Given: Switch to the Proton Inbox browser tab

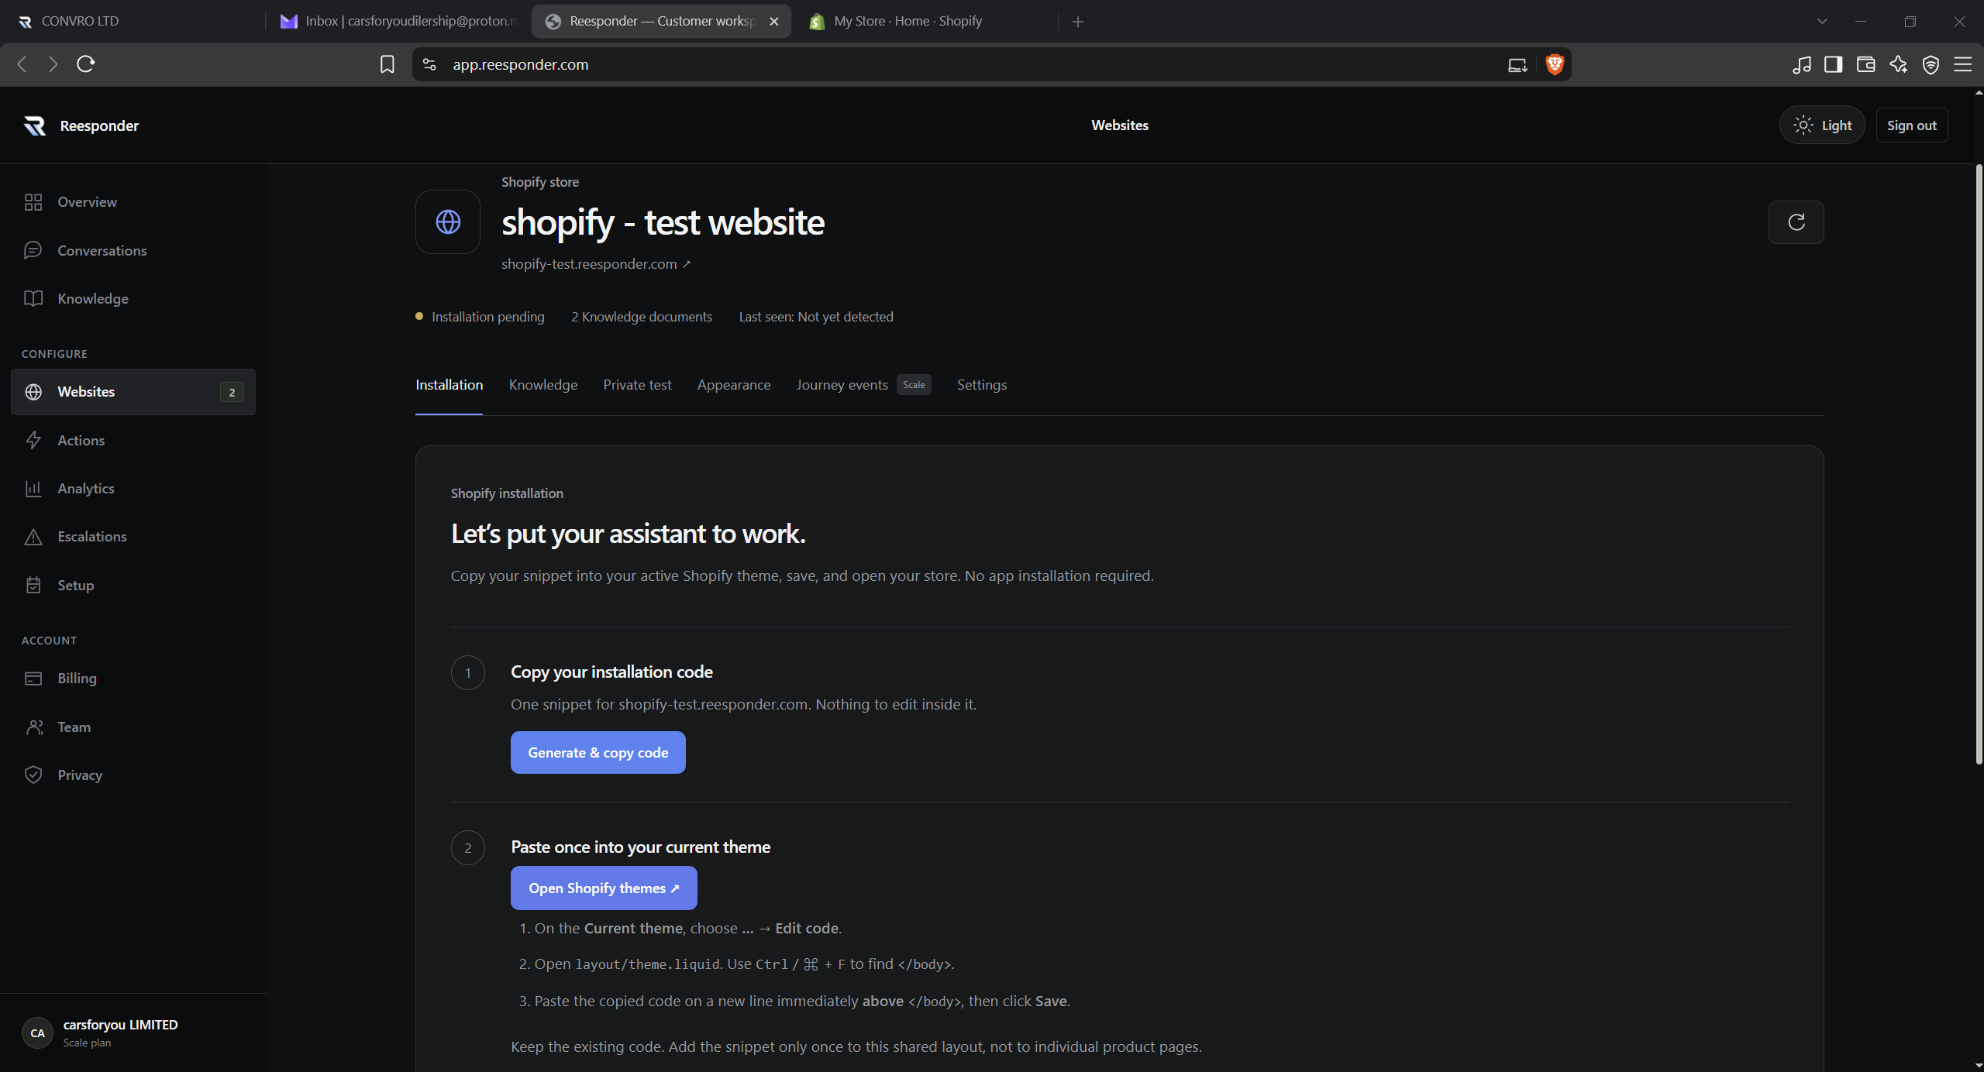Looking at the screenshot, I should (399, 22).
